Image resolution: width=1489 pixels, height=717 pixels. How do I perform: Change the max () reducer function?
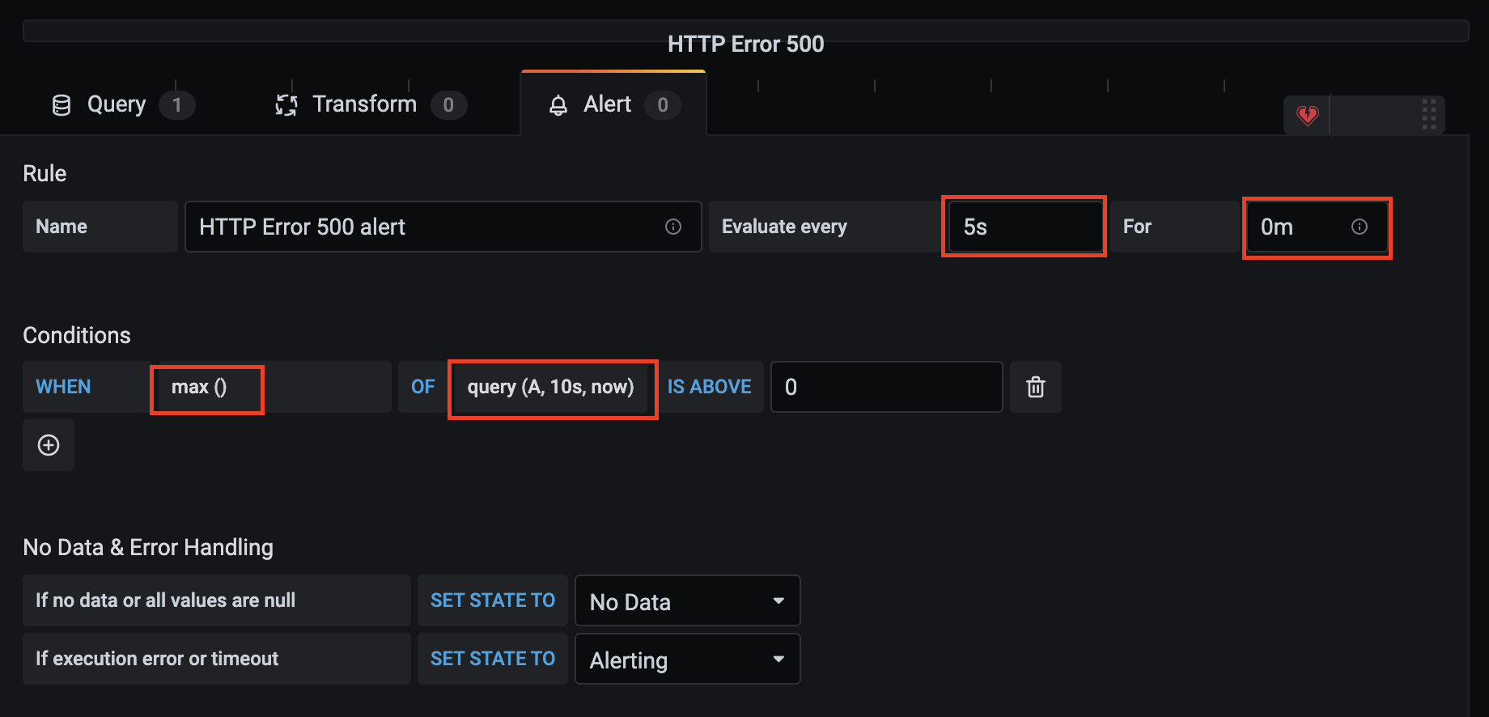pos(199,387)
